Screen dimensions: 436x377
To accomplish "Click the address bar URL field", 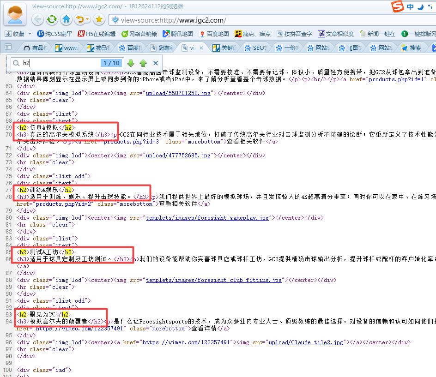I will [277, 20].
